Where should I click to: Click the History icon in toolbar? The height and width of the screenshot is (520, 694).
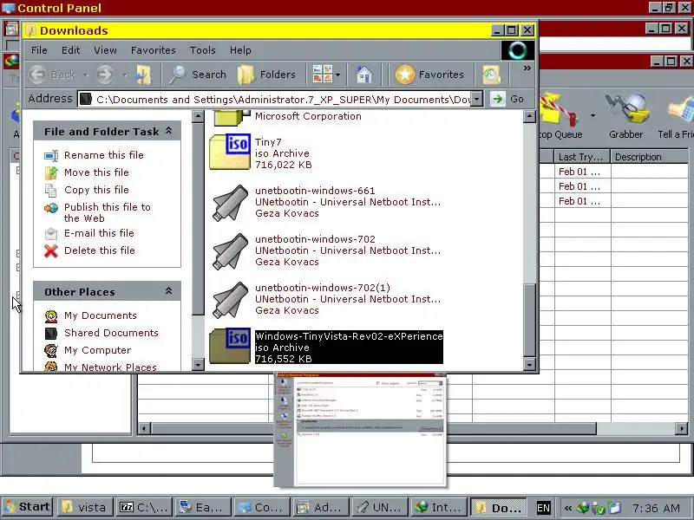491,75
